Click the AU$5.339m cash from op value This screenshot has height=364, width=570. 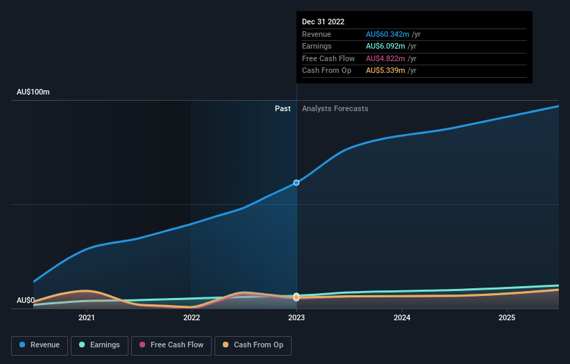click(385, 71)
